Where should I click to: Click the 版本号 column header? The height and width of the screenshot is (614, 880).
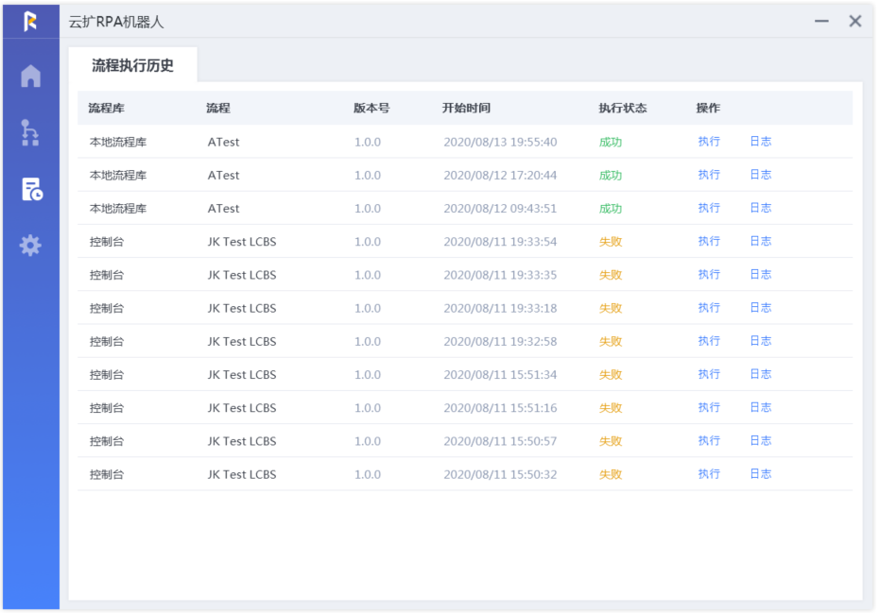click(371, 108)
